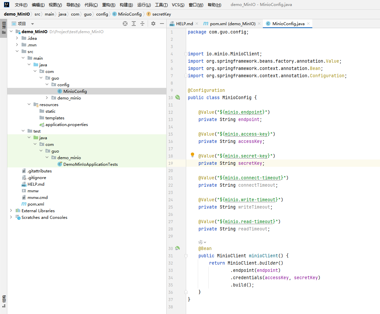Close the HELP.md editor tab
Image resolution: width=380 pixels, height=314 pixels.
[x=197, y=24]
